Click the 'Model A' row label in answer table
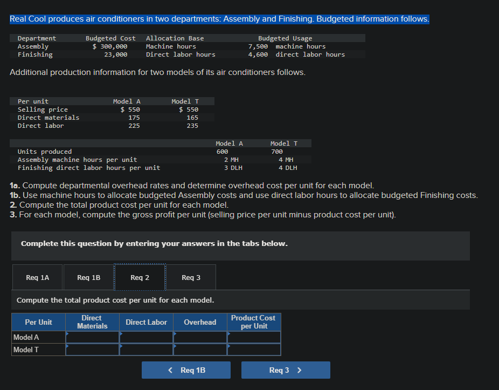The height and width of the screenshot is (390, 499). [x=38, y=337]
